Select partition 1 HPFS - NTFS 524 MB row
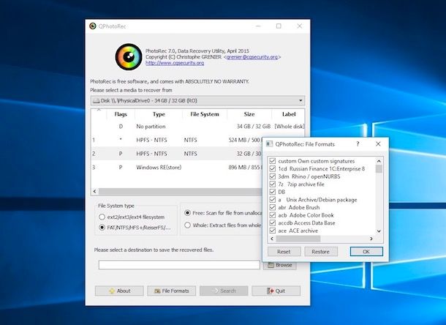Screen dimensions: 446x325 (x=177, y=140)
